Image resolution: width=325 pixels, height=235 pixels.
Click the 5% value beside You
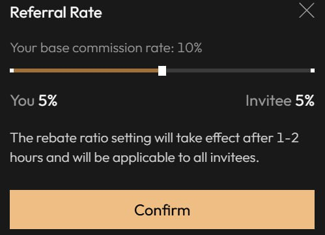48,101
